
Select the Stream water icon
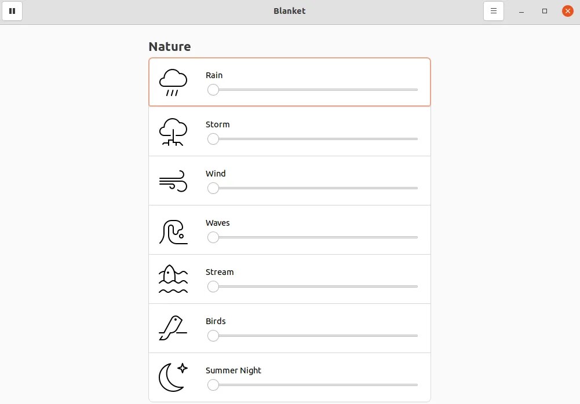(173, 279)
